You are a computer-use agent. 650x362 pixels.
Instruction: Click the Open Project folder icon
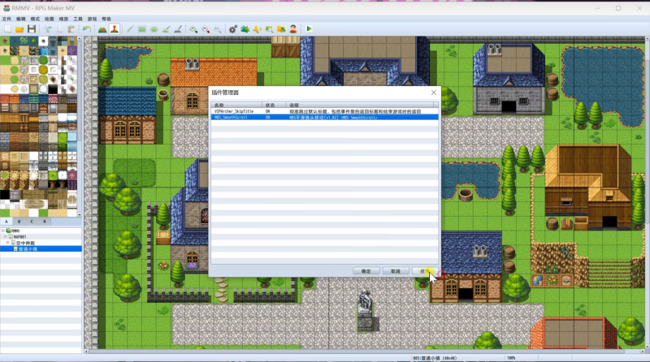[x=19, y=29]
